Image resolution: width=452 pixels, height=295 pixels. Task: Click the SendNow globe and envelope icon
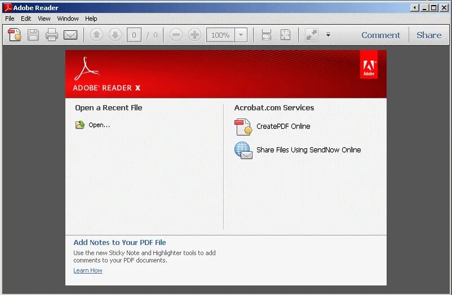(243, 150)
